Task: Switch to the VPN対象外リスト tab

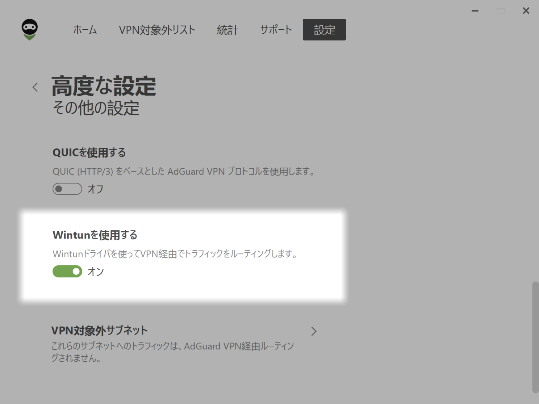Action: click(157, 30)
